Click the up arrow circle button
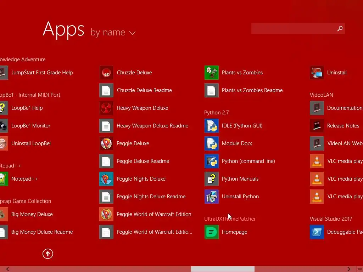The height and width of the screenshot is (272, 363). click(48, 254)
